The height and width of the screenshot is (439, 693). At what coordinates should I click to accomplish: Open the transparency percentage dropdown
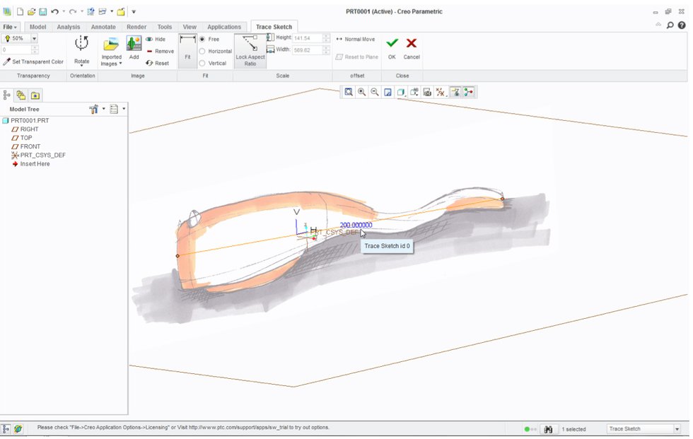(34, 39)
